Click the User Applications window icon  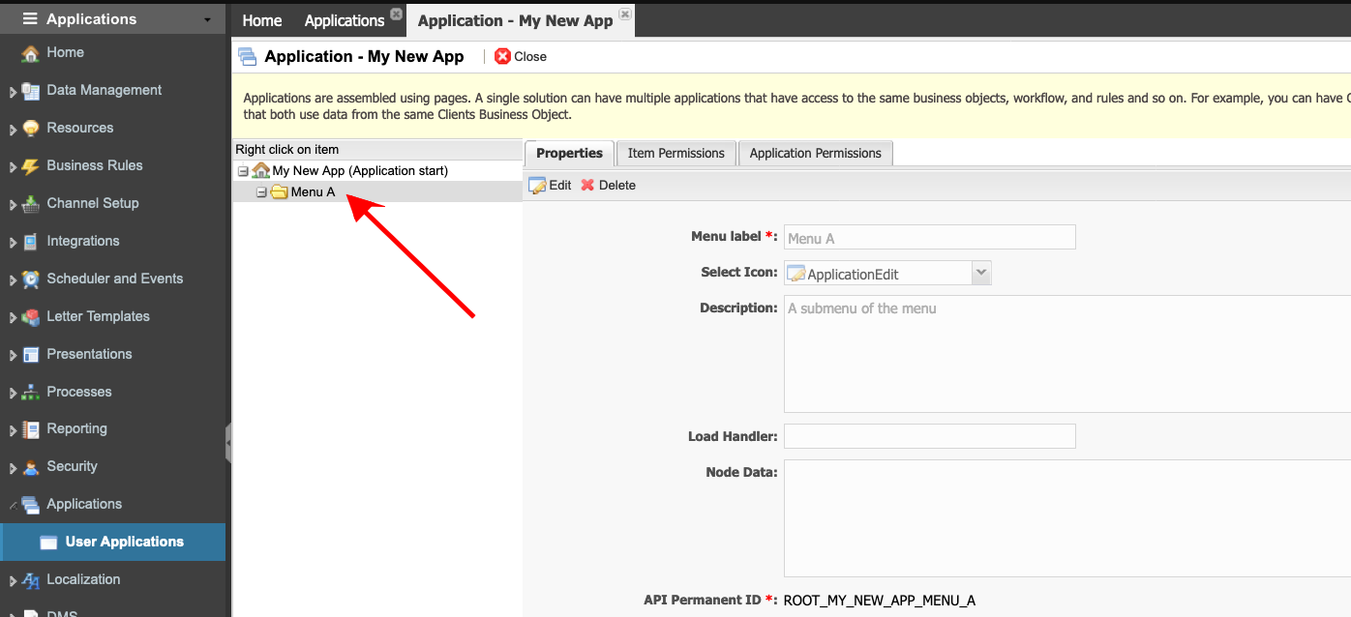click(48, 543)
